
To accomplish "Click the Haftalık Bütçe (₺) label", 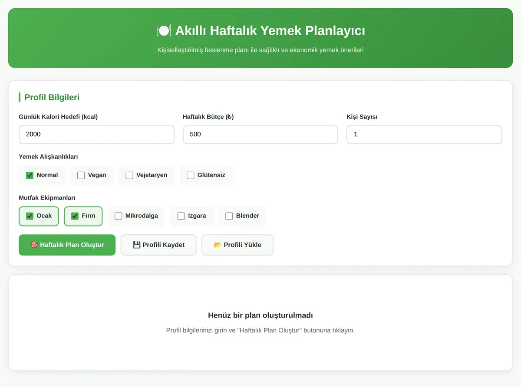I will coord(208,117).
